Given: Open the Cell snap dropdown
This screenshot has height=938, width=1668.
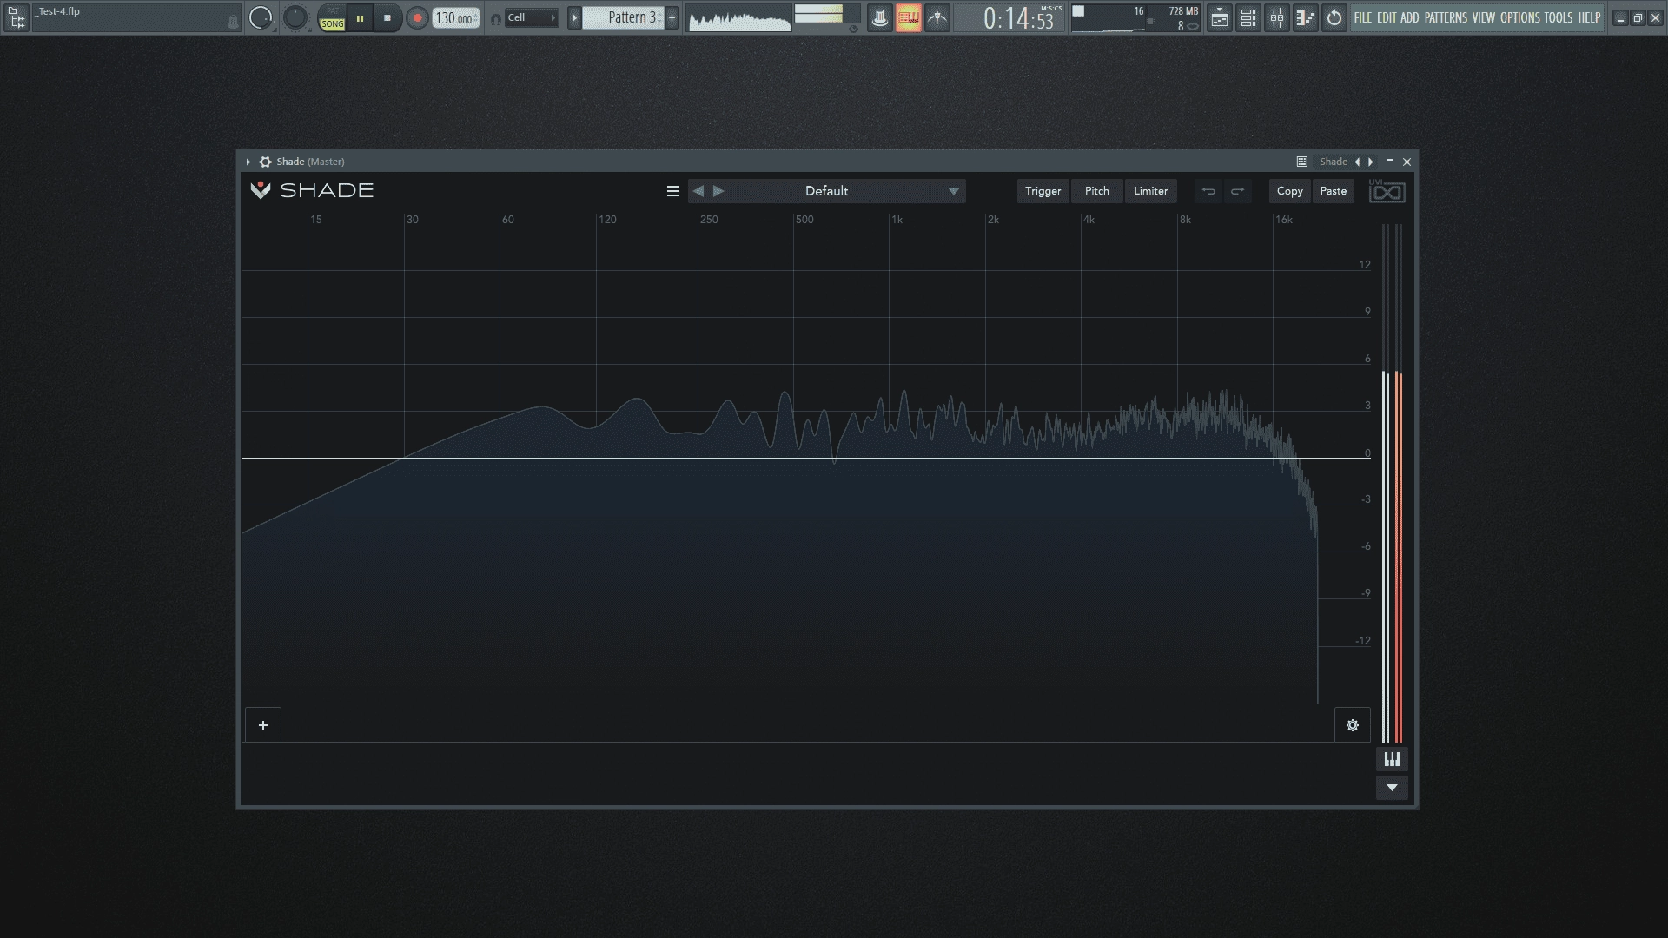Looking at the screenshot, I should [x=532, y=17].
